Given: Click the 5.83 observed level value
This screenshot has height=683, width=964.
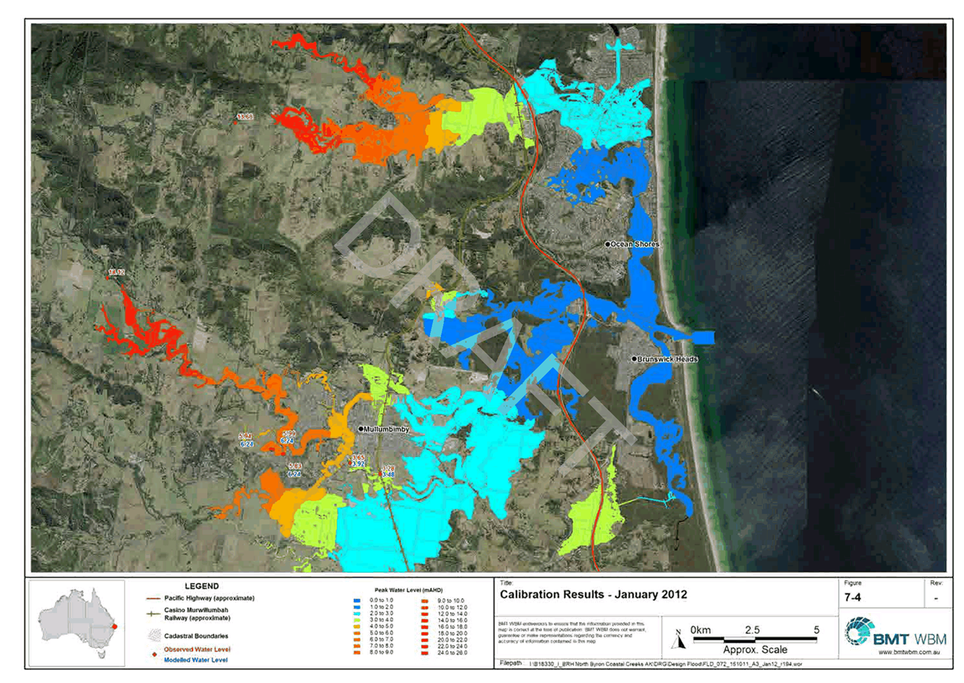Looking at the screenshot, I should click(295, 466).
